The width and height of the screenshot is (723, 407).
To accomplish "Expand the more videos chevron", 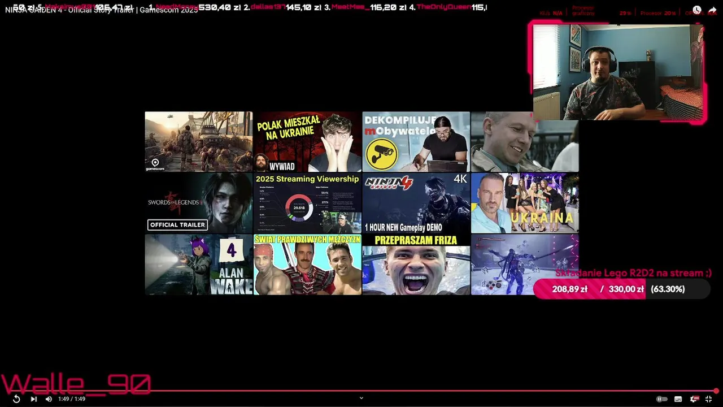I will (x=361, y=398).
